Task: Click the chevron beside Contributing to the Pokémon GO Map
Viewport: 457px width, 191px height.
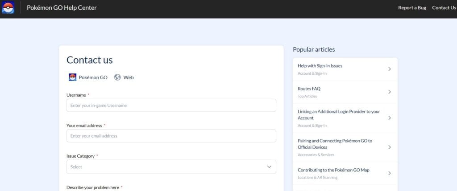Action: tap(390, 173)
